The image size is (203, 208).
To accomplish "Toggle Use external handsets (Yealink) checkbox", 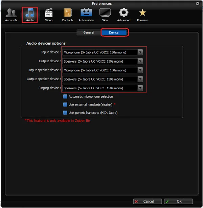I will [x=65, y=105].
